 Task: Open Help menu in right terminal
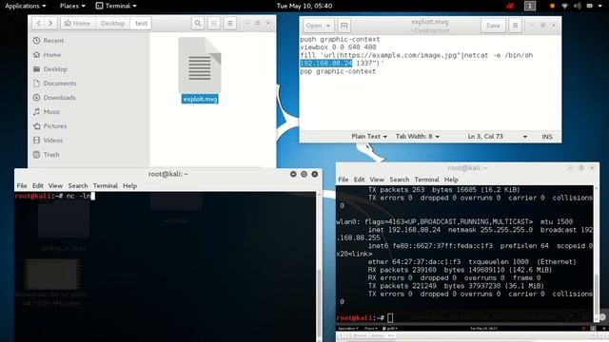point(451,180)
